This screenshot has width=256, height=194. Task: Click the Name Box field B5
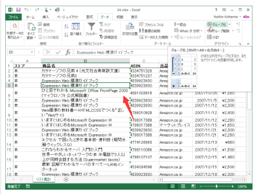tap(19, 52)
